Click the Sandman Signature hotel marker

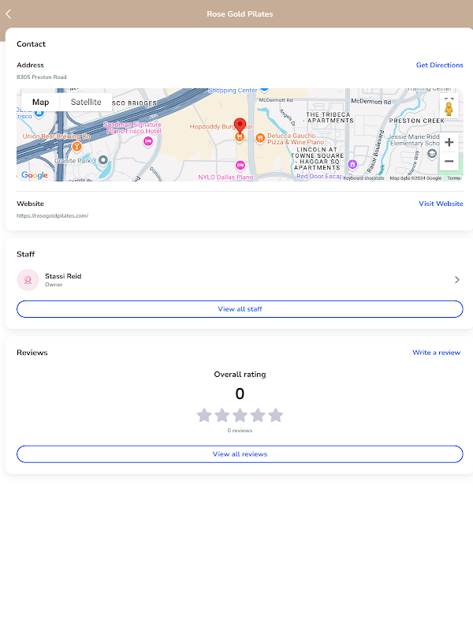148,142
